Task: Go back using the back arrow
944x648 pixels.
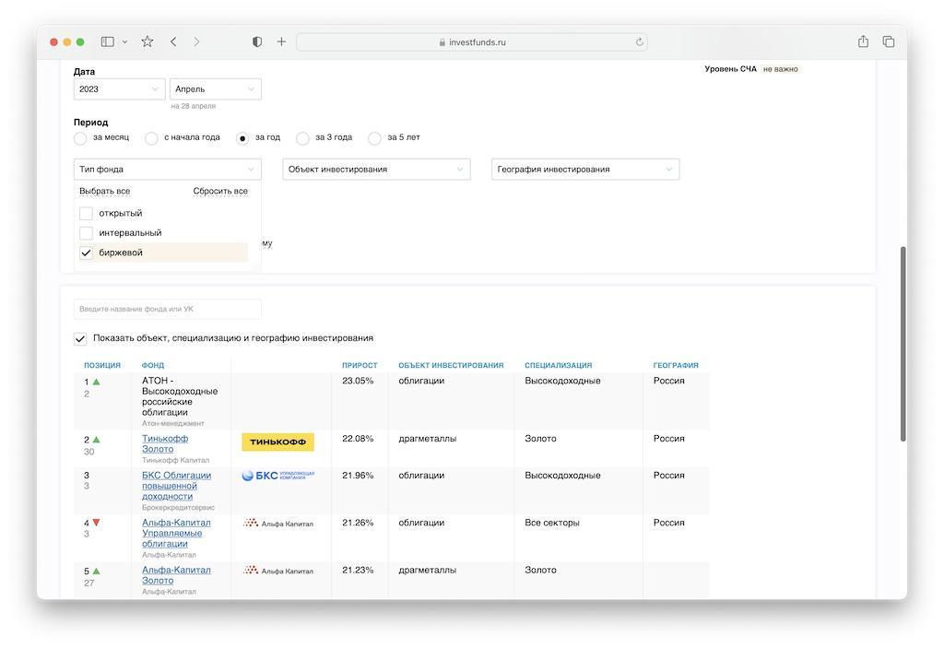Action: coord(173,41)
